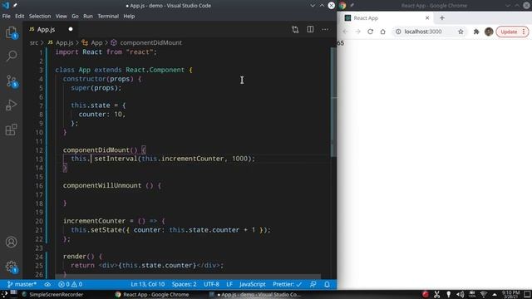Click the componentWillUnmount text on line 16
The image size is (532, 299).
tap(102, 186)
